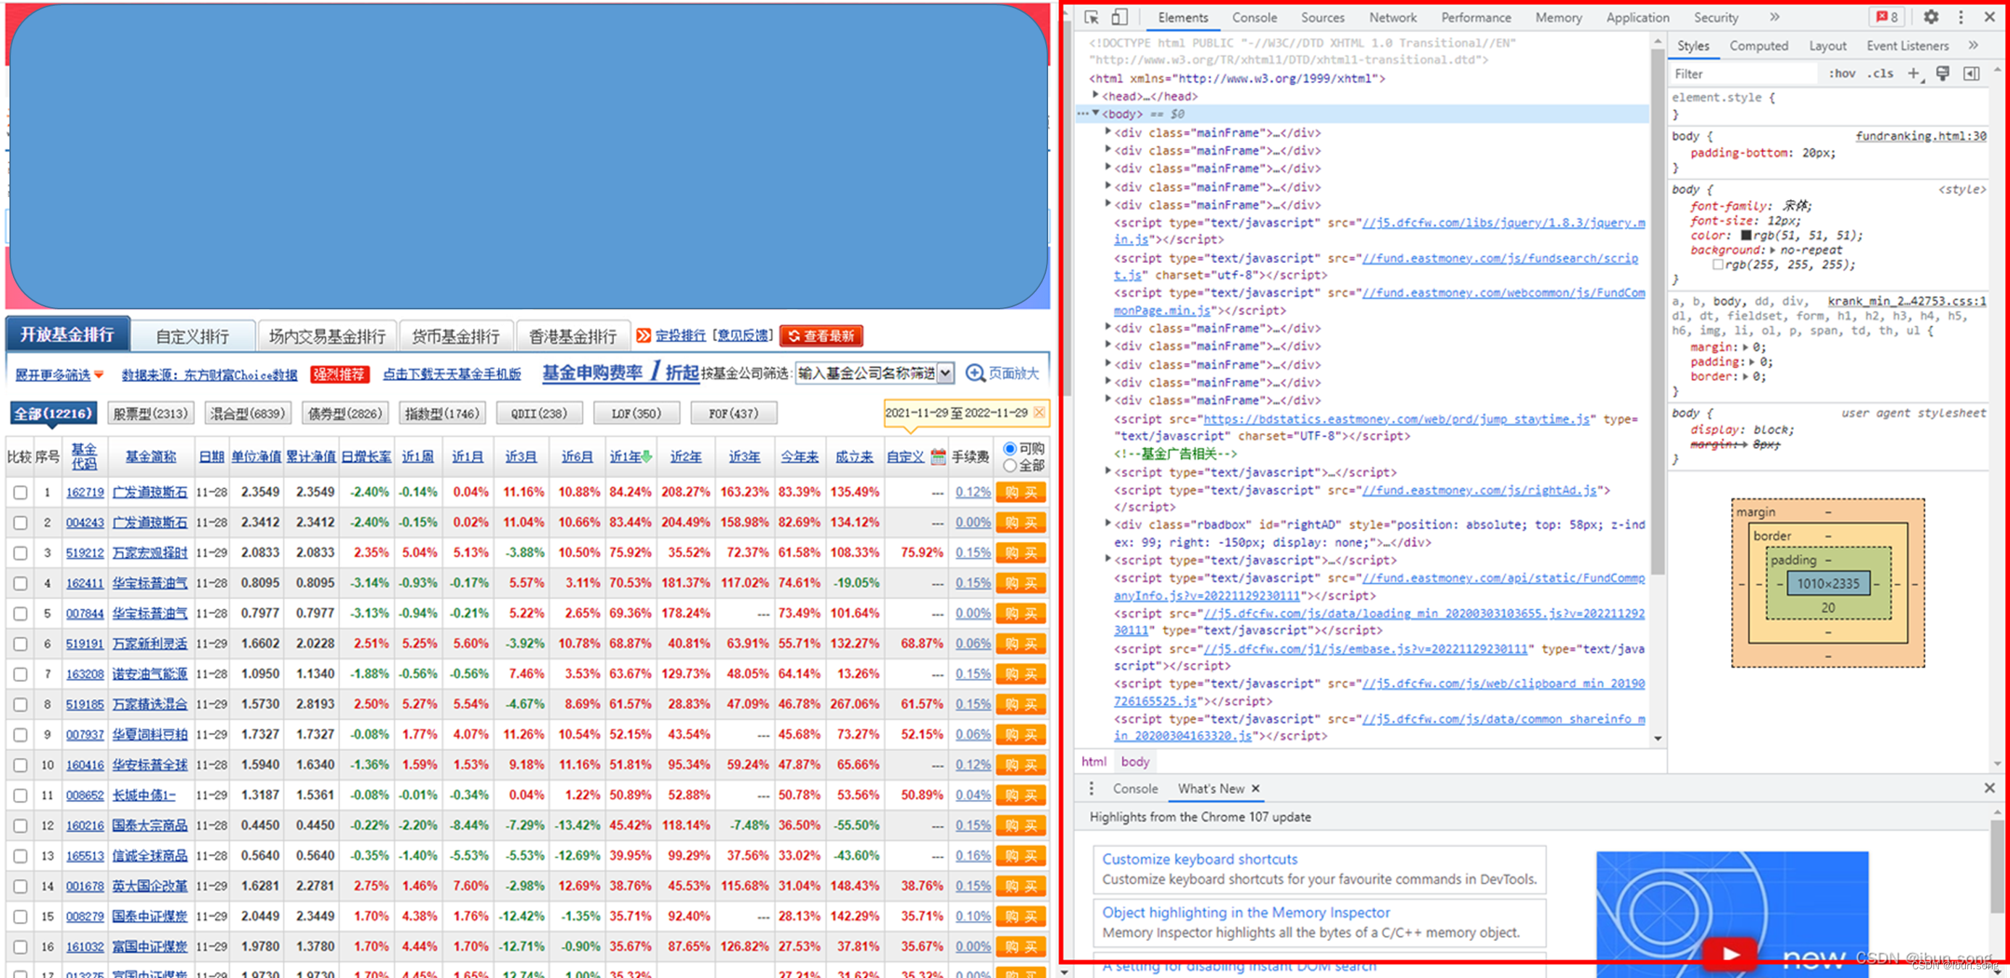
Task: Open DevTools settings gear
Action: (x=1930, y=17)
